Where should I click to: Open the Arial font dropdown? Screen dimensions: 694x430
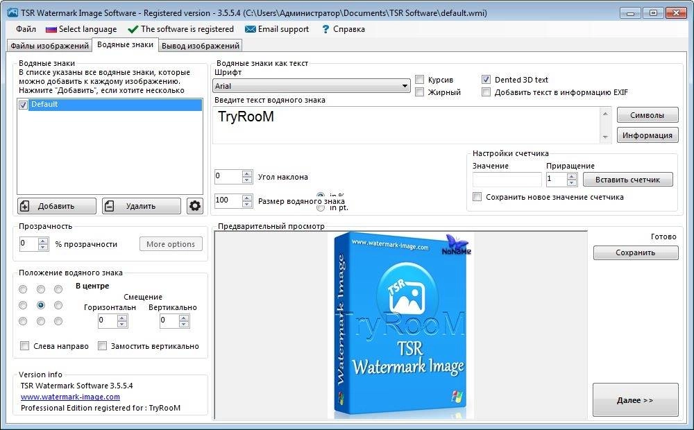tap(312, 86)
